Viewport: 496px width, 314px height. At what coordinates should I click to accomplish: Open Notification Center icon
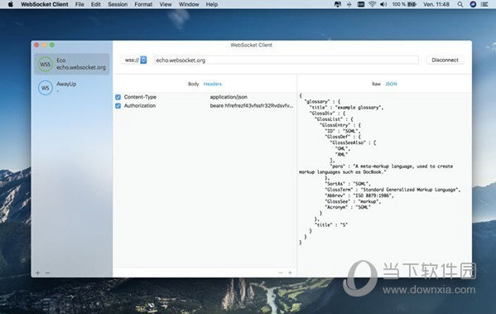click(x=484, y=4)
